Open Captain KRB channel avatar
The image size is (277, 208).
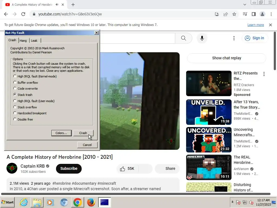pyautogui.click(x=12, y=168)
